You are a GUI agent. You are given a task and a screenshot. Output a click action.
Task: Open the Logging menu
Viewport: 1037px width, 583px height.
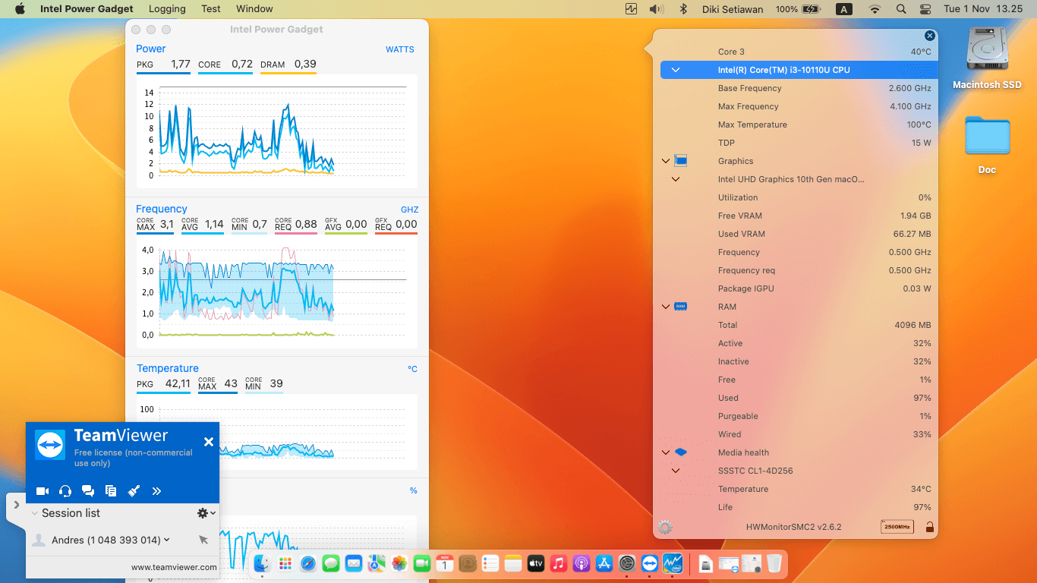coord(167,9)
